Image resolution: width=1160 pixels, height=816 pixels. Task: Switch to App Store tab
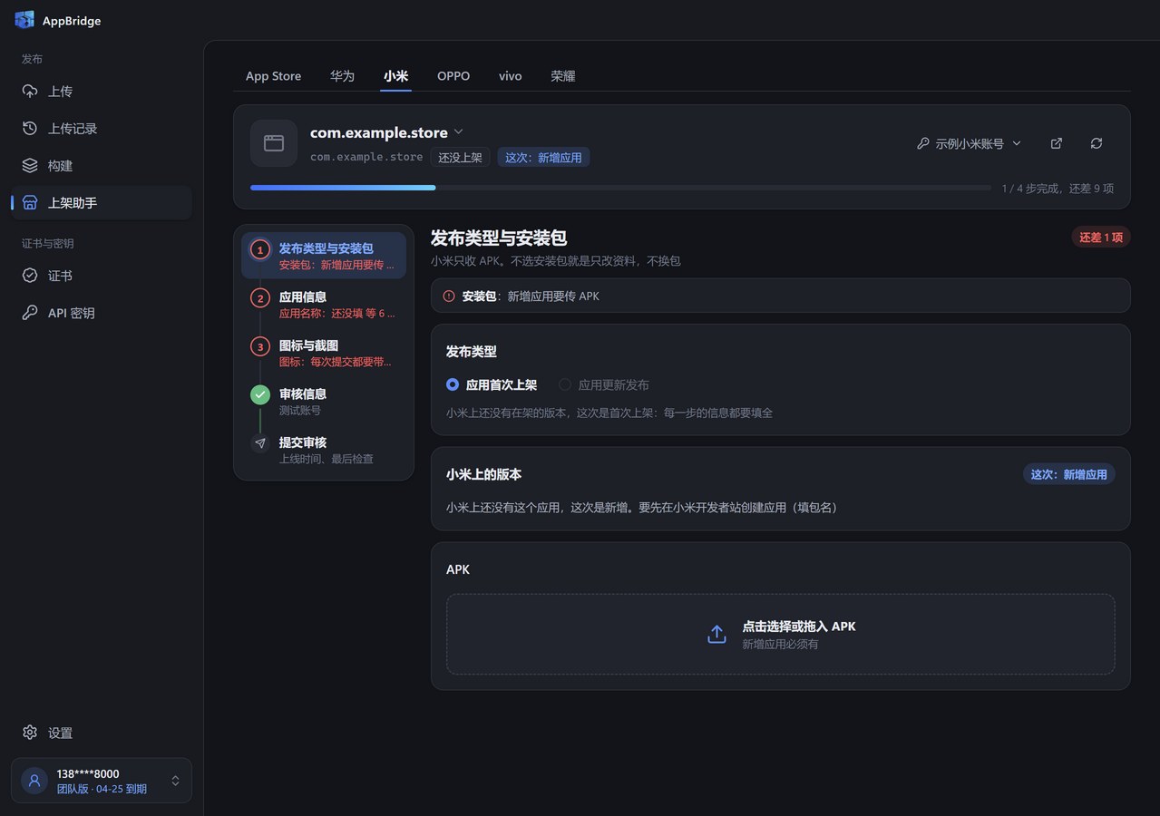coord(273,76)
